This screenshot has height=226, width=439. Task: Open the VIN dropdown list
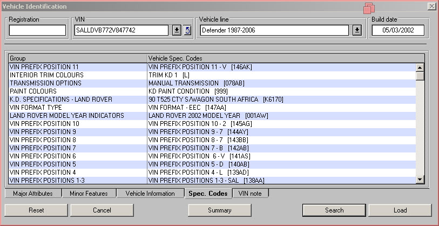tap(177, 30)
